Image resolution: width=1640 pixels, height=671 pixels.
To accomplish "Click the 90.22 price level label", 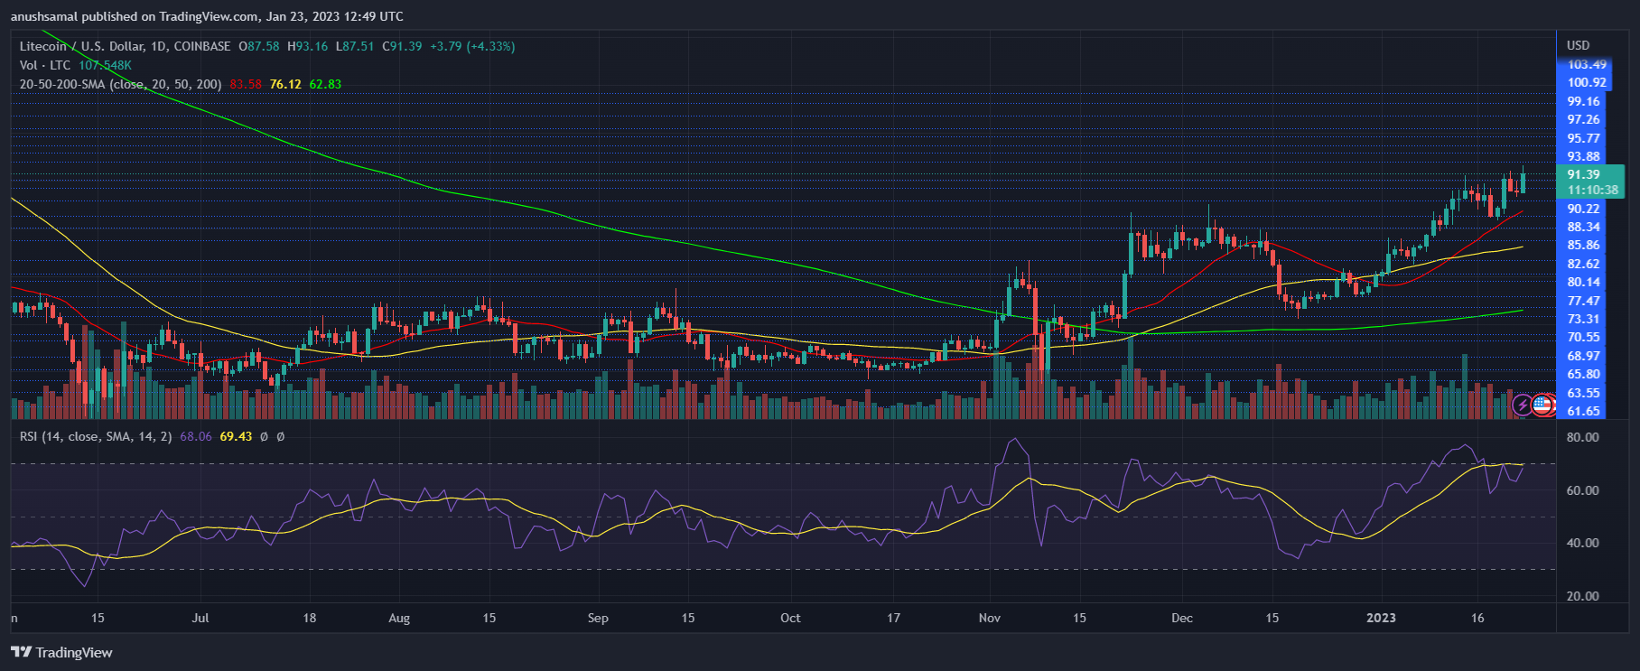I will [x=1583, y=209].
